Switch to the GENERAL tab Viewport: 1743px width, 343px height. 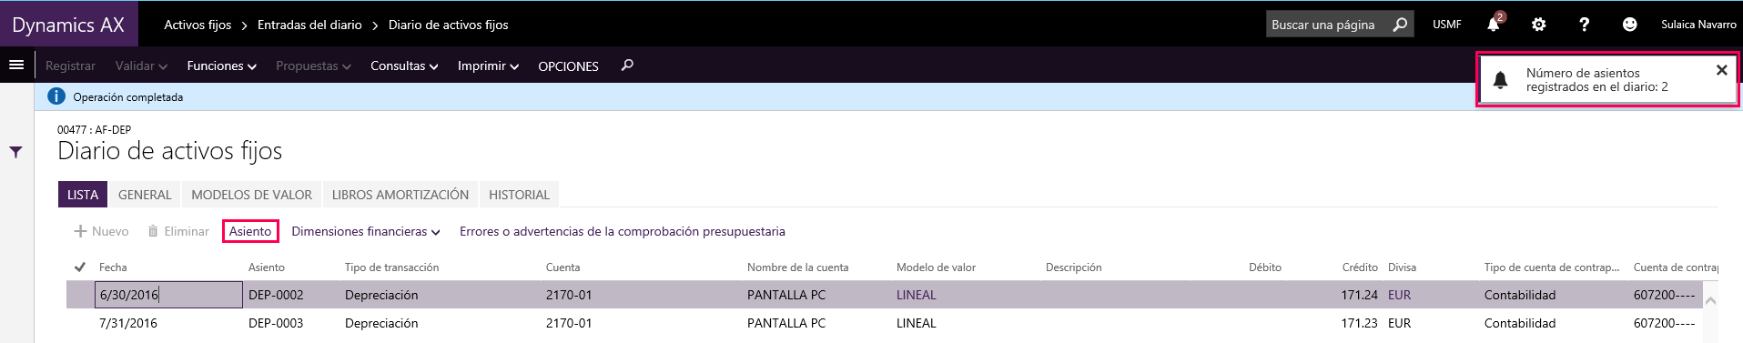click(x=145, y=195)
